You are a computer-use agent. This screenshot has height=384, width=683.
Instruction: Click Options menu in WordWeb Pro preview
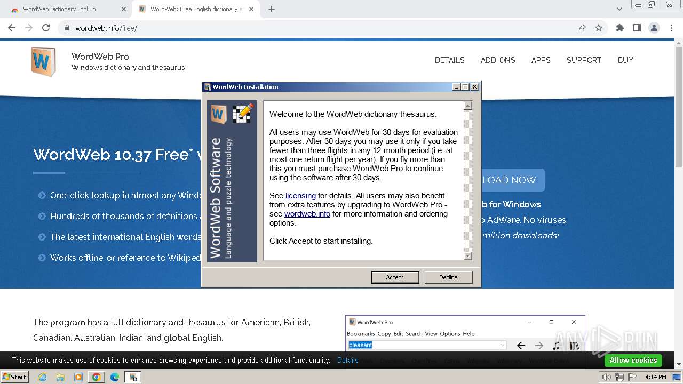450,334
